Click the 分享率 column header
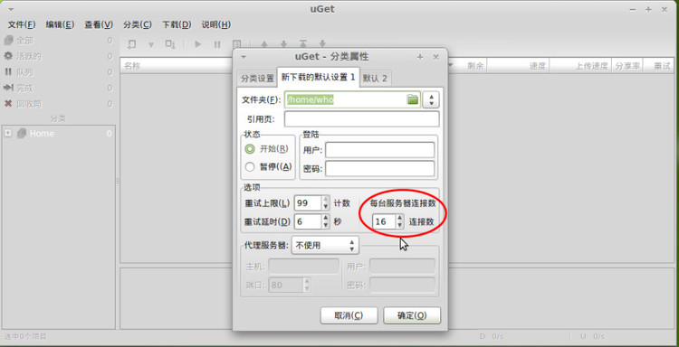This screenshot has height=347, width=679. click(x=627, y=66)
